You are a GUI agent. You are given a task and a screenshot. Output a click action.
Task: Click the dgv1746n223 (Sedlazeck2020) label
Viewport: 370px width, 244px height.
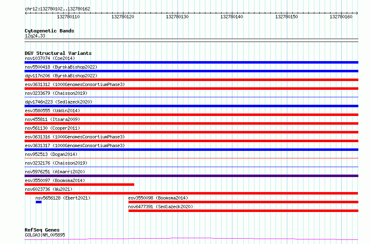[x=59, y=102]
